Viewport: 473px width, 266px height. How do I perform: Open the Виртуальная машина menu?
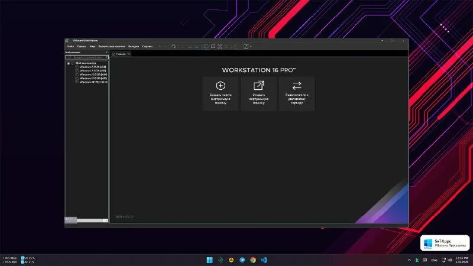point(111,47)
